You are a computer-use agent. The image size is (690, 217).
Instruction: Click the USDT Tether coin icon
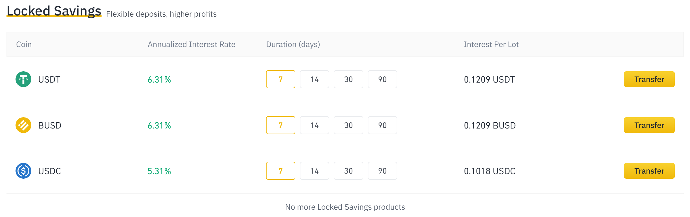coord(23,79)
